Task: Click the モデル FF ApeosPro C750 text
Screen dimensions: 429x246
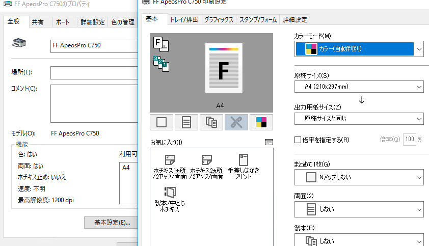Action: pyautogui.click(x=75, y=133)
